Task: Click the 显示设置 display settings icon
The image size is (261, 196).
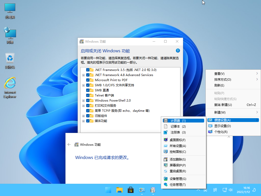Action: pos(210,126)
